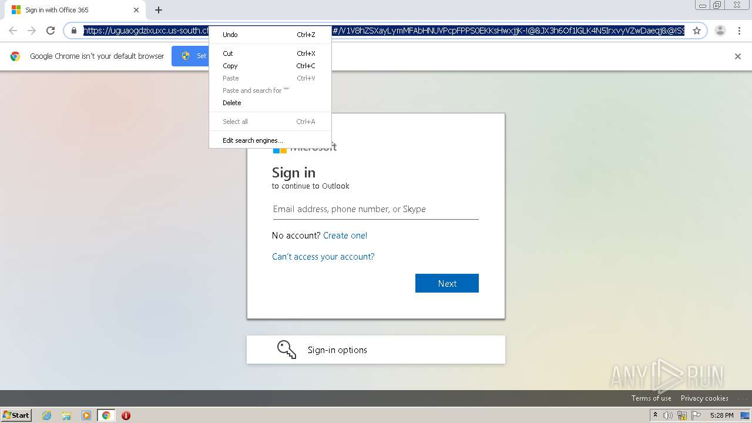Viewport: 752px width, 423px height.
Task: Click the blue Next button
Action: point(447,283)
